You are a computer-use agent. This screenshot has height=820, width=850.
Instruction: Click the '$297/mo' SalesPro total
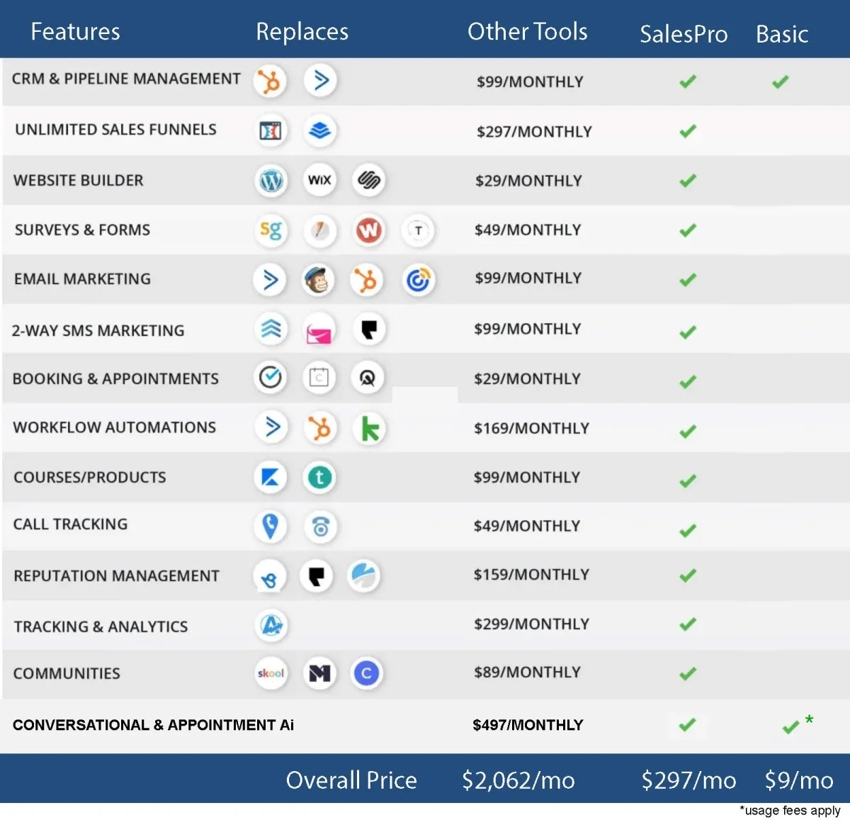688,780
